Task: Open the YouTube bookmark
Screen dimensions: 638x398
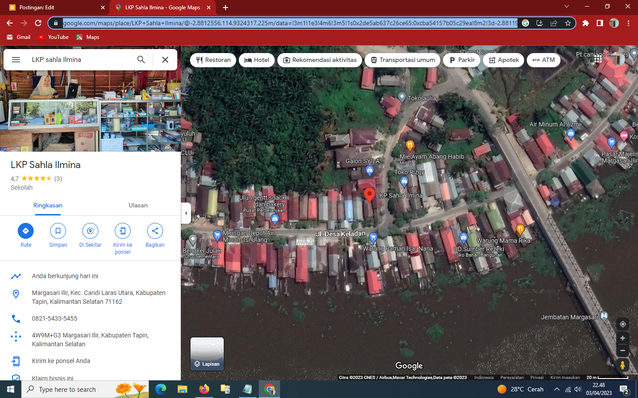Action: coord(53,37)
